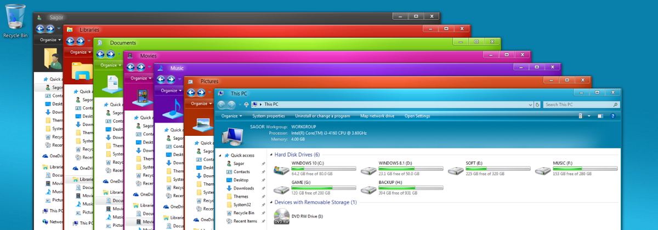Click Forward arrow in This PC window
Image resolution: width=658 pixels, height=230 pixels.
pos(232,105)
